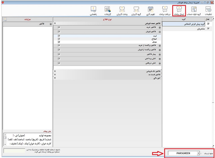Viewport: 215px width, 158px height.
Task: Click the گروه طرف حساب toolbar icon
Action: click(x=193, y=10)
